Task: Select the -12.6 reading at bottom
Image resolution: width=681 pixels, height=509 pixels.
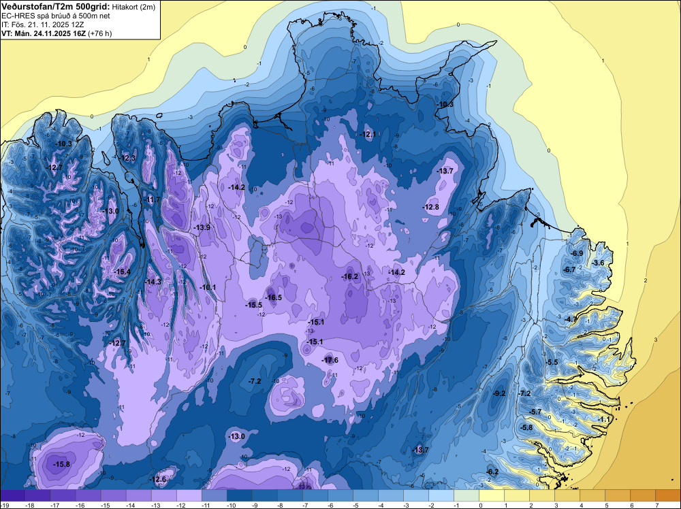Action: (x=158, y=480)
